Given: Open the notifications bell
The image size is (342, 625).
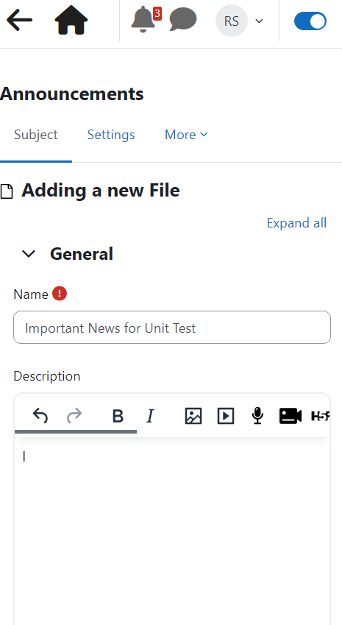Looking at the screenshot, I should click(143, 19).
